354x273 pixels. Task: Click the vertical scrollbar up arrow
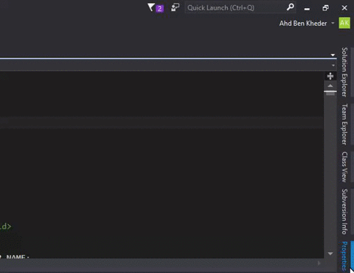click(330, 86)
